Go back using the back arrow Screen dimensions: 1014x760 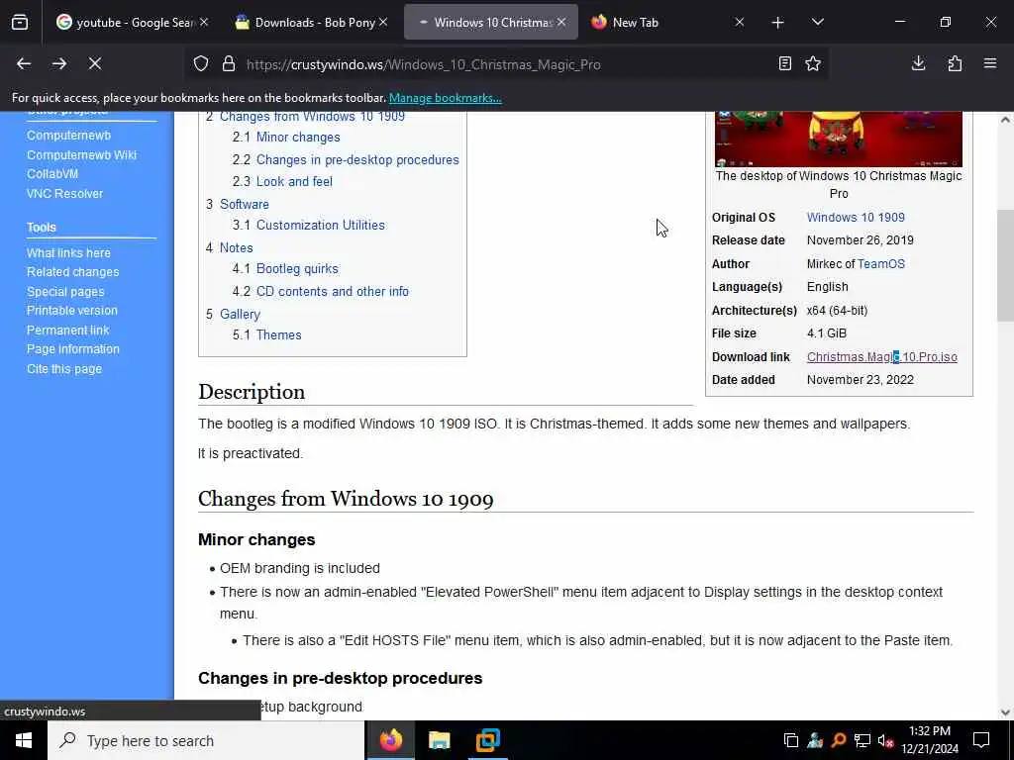pos(24,63)
